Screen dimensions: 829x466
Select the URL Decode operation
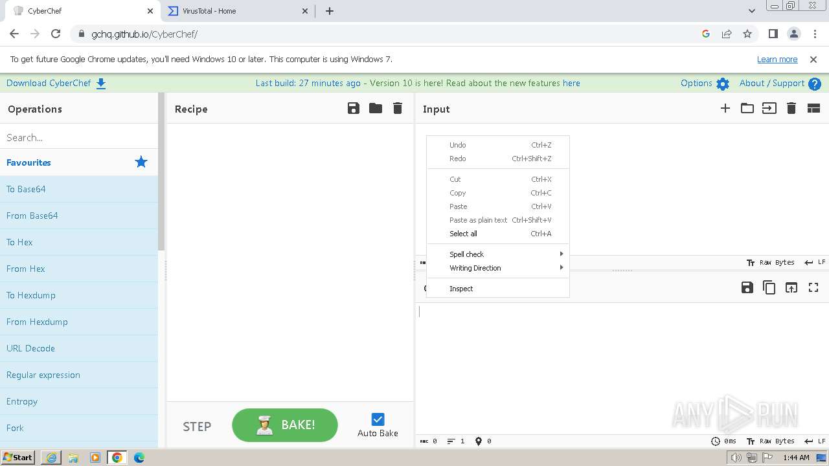pos(79,348)
